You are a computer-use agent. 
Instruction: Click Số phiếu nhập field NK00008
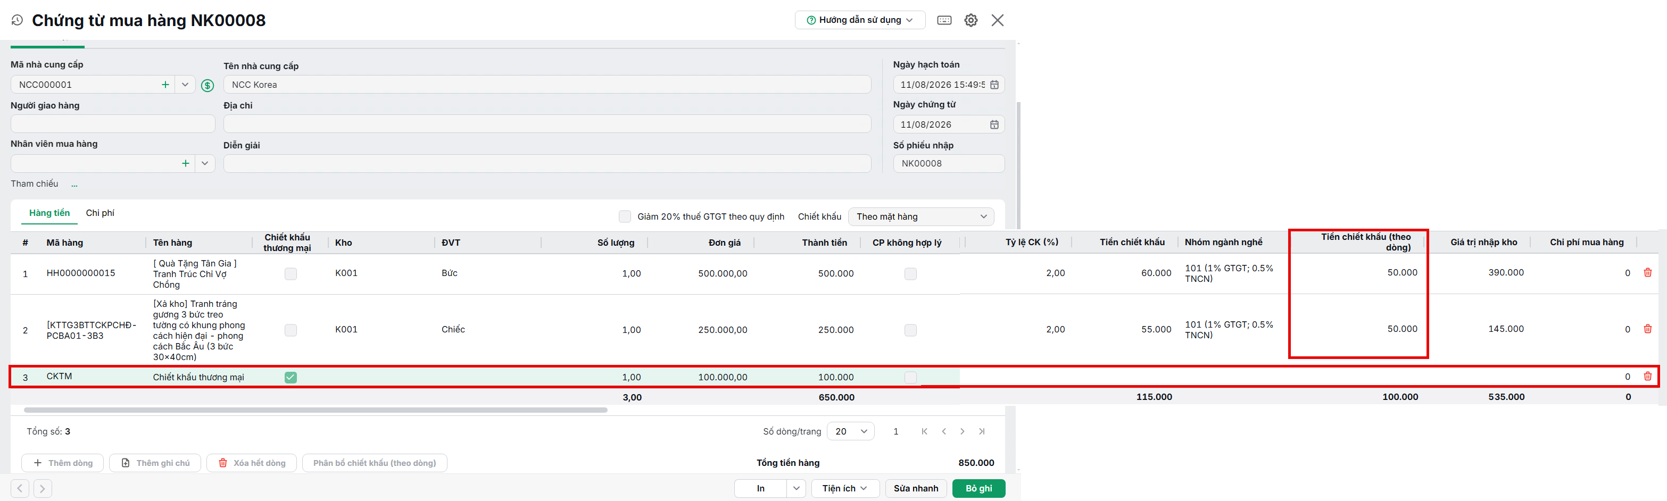(949, 164)
